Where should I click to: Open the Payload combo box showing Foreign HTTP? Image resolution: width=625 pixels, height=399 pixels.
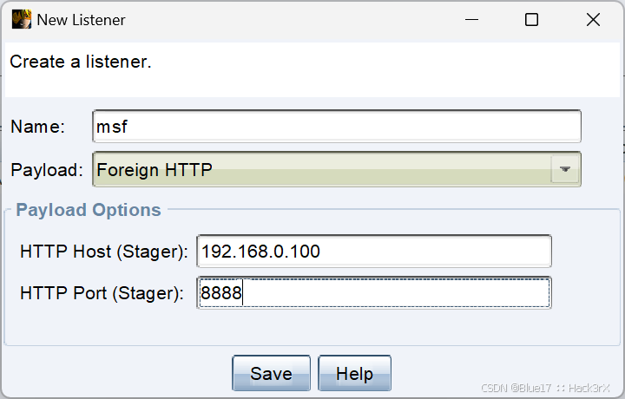[x=337, y=169]
